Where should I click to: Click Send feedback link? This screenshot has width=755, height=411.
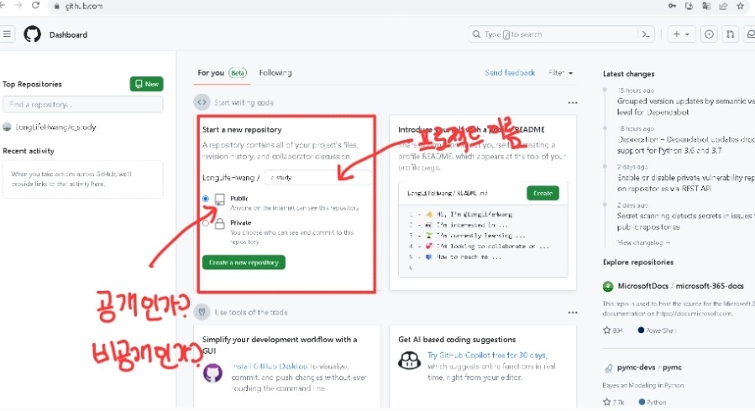pyautogui.click(x=510, y=73)
